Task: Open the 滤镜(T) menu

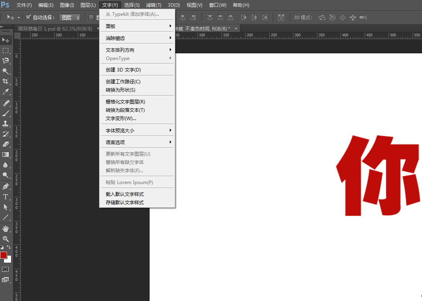Action: click(x=154, y=5)
